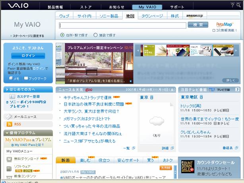244x183 pixels.
Task: Click the cloudy weather icon
Action: (x=157, y=121)
